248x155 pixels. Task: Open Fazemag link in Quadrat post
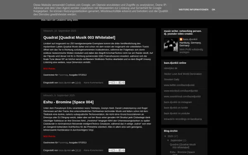click(x=63, y=75)
